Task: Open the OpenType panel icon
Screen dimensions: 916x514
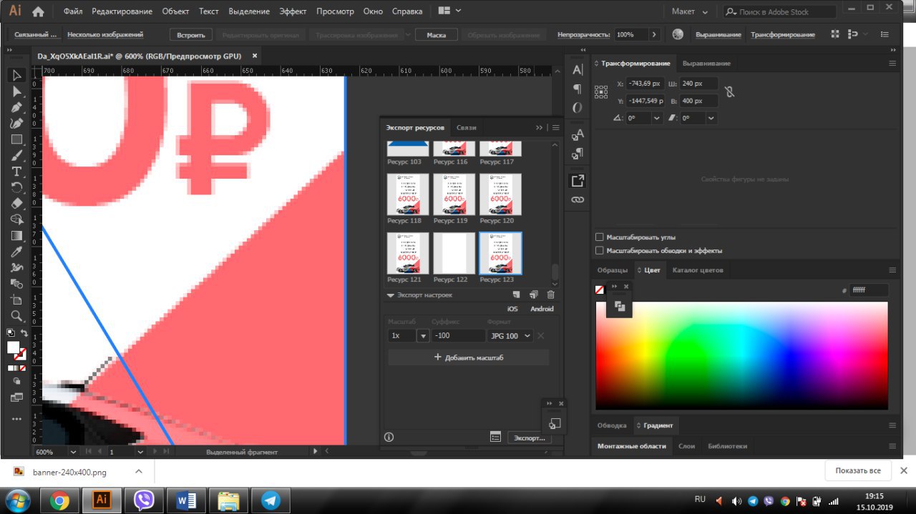Action: click(578, 107)
